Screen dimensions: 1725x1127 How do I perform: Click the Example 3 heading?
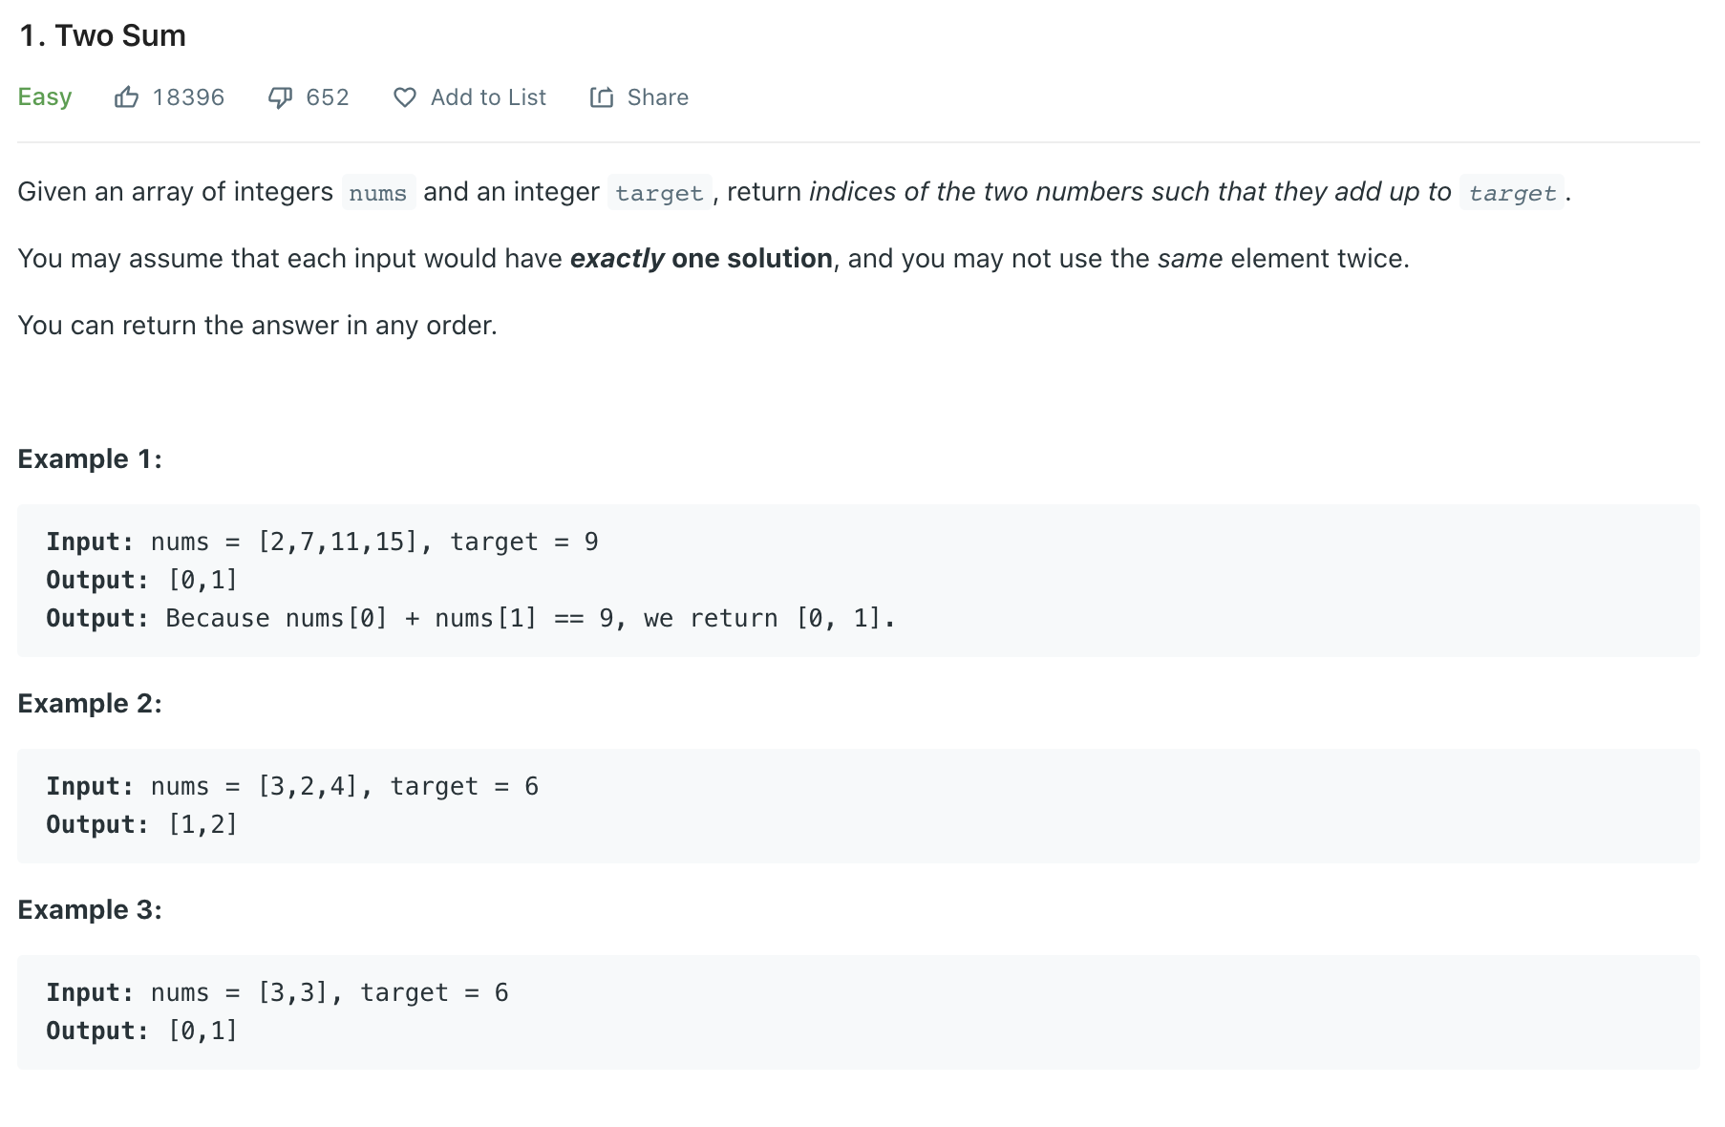tap(90, 910)
